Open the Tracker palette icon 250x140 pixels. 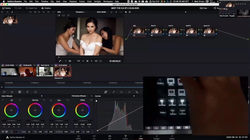click(x=129, y=92)
